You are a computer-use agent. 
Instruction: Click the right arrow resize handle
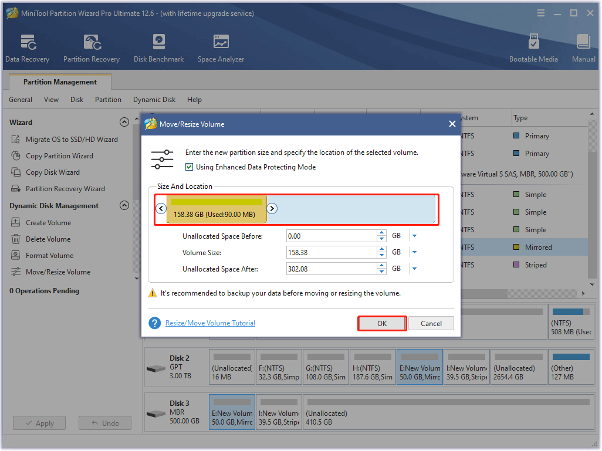tap(272, 209)
